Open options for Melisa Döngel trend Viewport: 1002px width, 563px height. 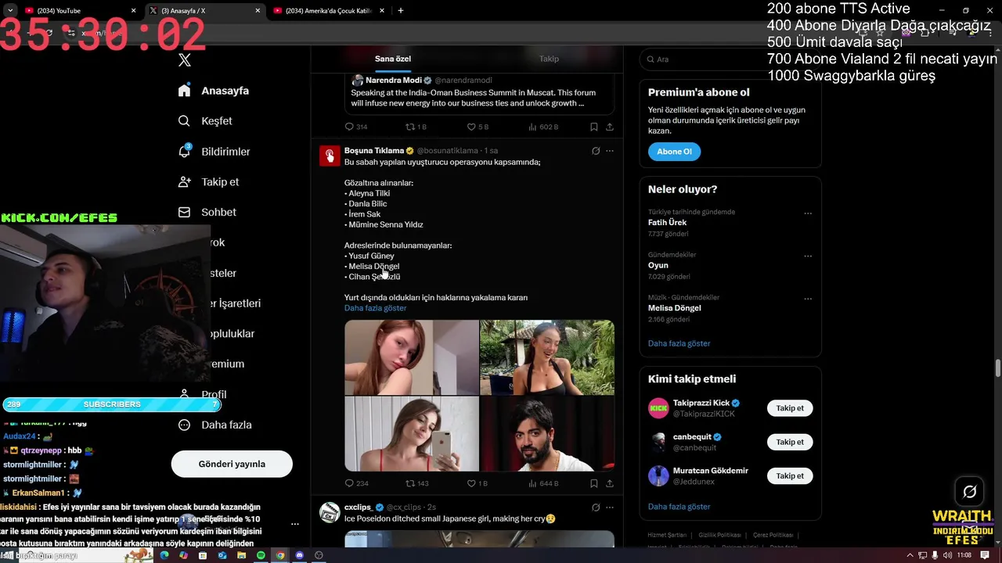click(808, 299)
